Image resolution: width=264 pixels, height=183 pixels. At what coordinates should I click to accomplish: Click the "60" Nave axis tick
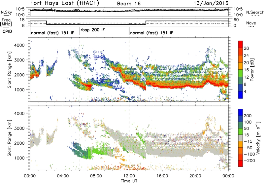tap(236, 20)
